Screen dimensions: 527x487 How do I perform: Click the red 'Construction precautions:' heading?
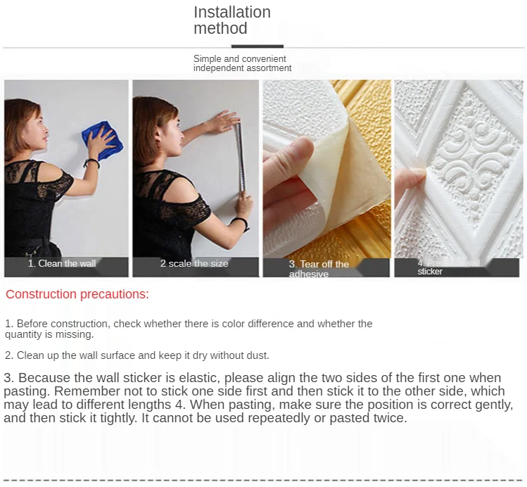(77, 294)
